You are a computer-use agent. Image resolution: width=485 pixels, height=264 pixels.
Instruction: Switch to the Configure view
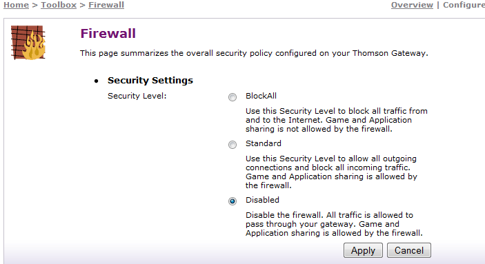[x=464, y=5]
